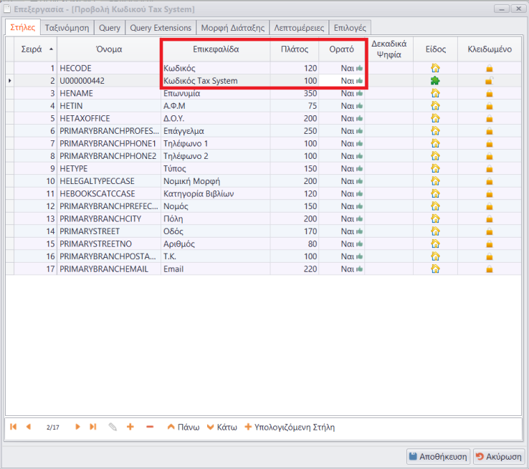Go to previous record arrow
Viewport: 529px width, 469px height.
[x=29, y=427]
